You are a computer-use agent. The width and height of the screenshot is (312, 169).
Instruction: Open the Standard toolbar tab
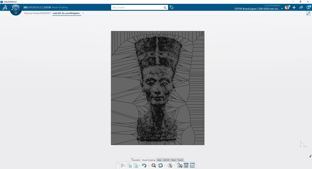136,160
